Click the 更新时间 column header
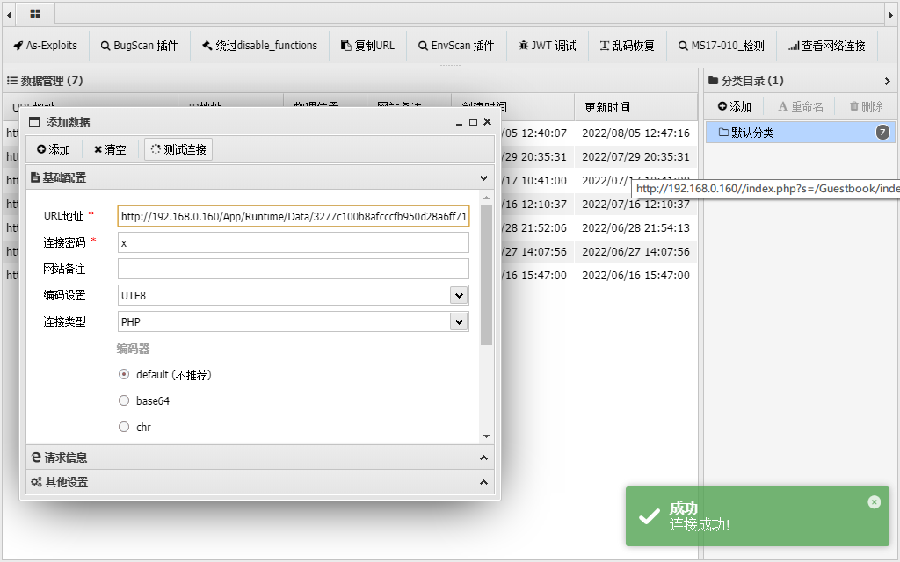The width and height of the screenshot is (900, 562). 635,107
